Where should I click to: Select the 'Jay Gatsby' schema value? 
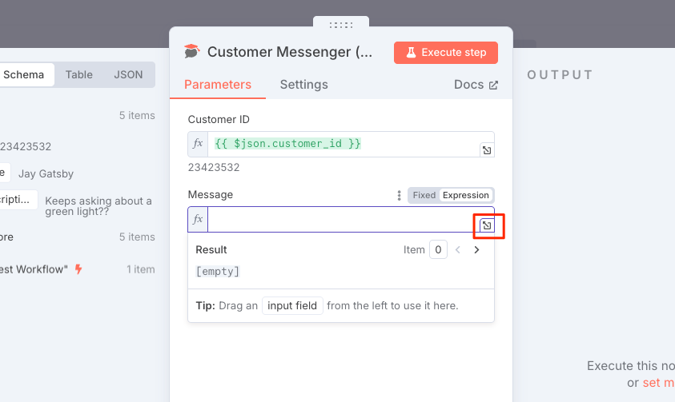pos(46,174)
